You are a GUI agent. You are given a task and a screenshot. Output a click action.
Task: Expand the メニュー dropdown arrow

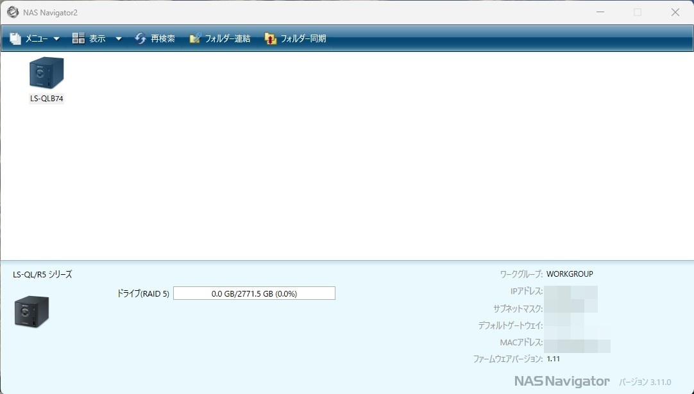point(56,39)
